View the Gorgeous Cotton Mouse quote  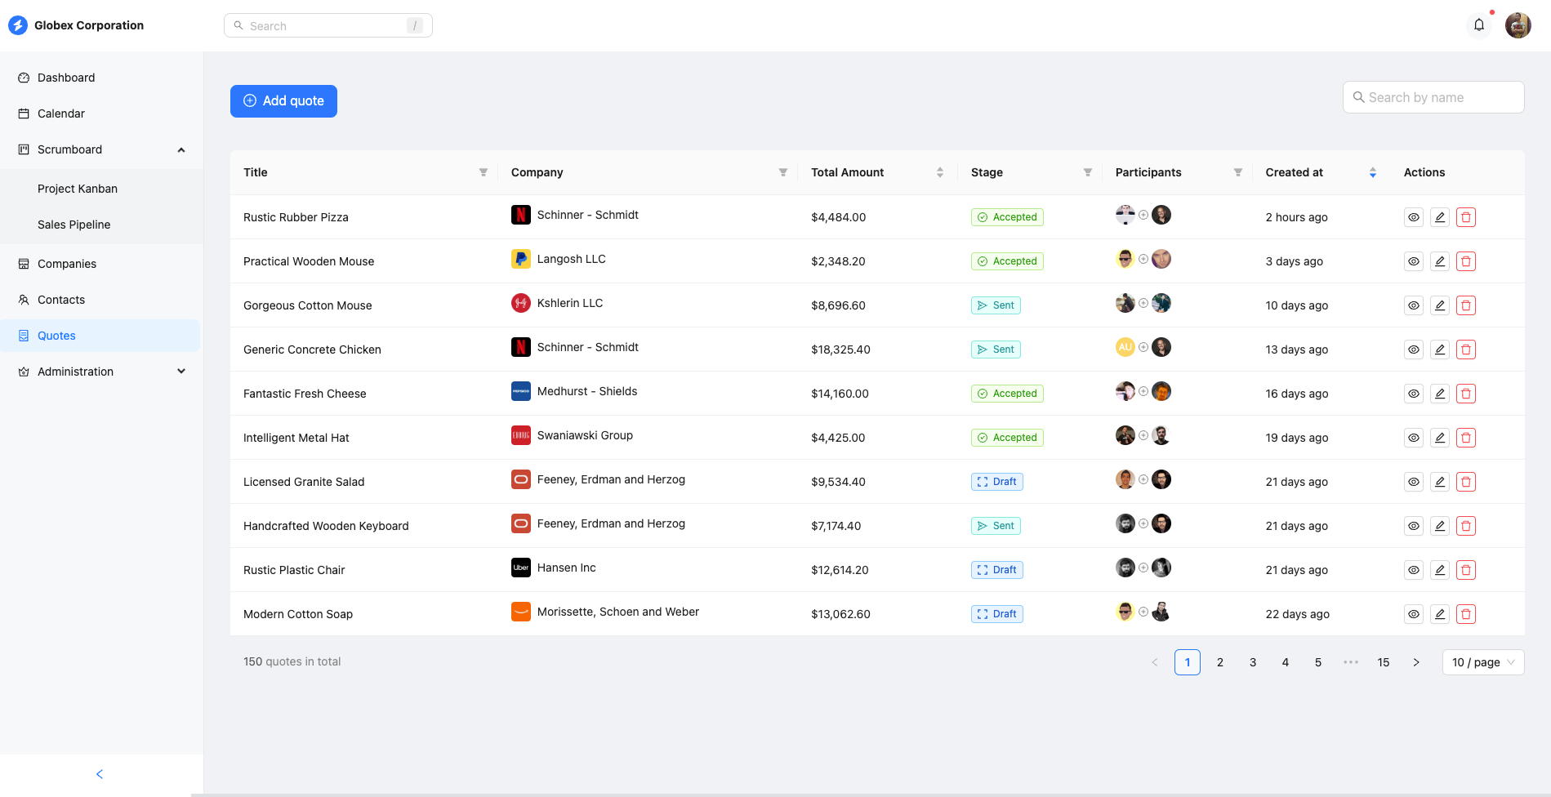point(1414,305)
